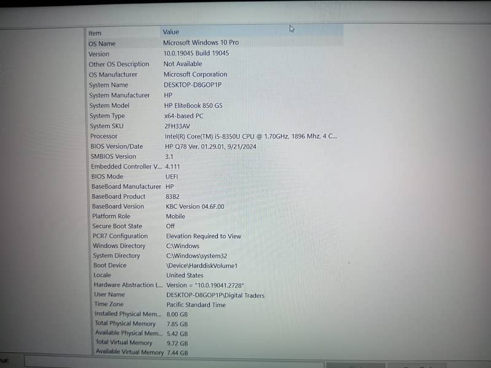Select the User Name row label
491x368 pixels.
tap(109, 294)
